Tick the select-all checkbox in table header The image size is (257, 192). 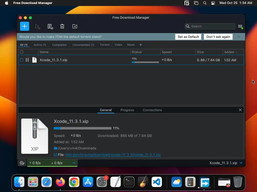[x=22, y=52]
